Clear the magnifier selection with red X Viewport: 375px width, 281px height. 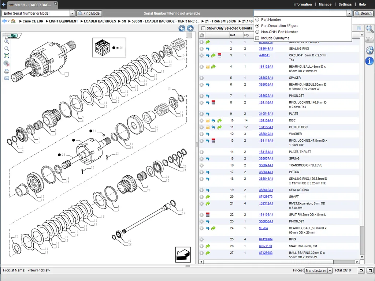(x=7, y=64)
